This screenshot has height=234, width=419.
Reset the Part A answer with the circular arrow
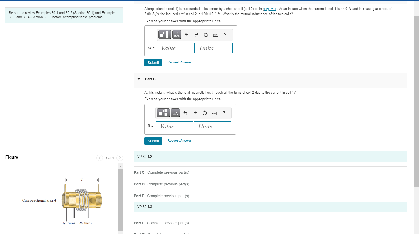(x=206, y=35)
